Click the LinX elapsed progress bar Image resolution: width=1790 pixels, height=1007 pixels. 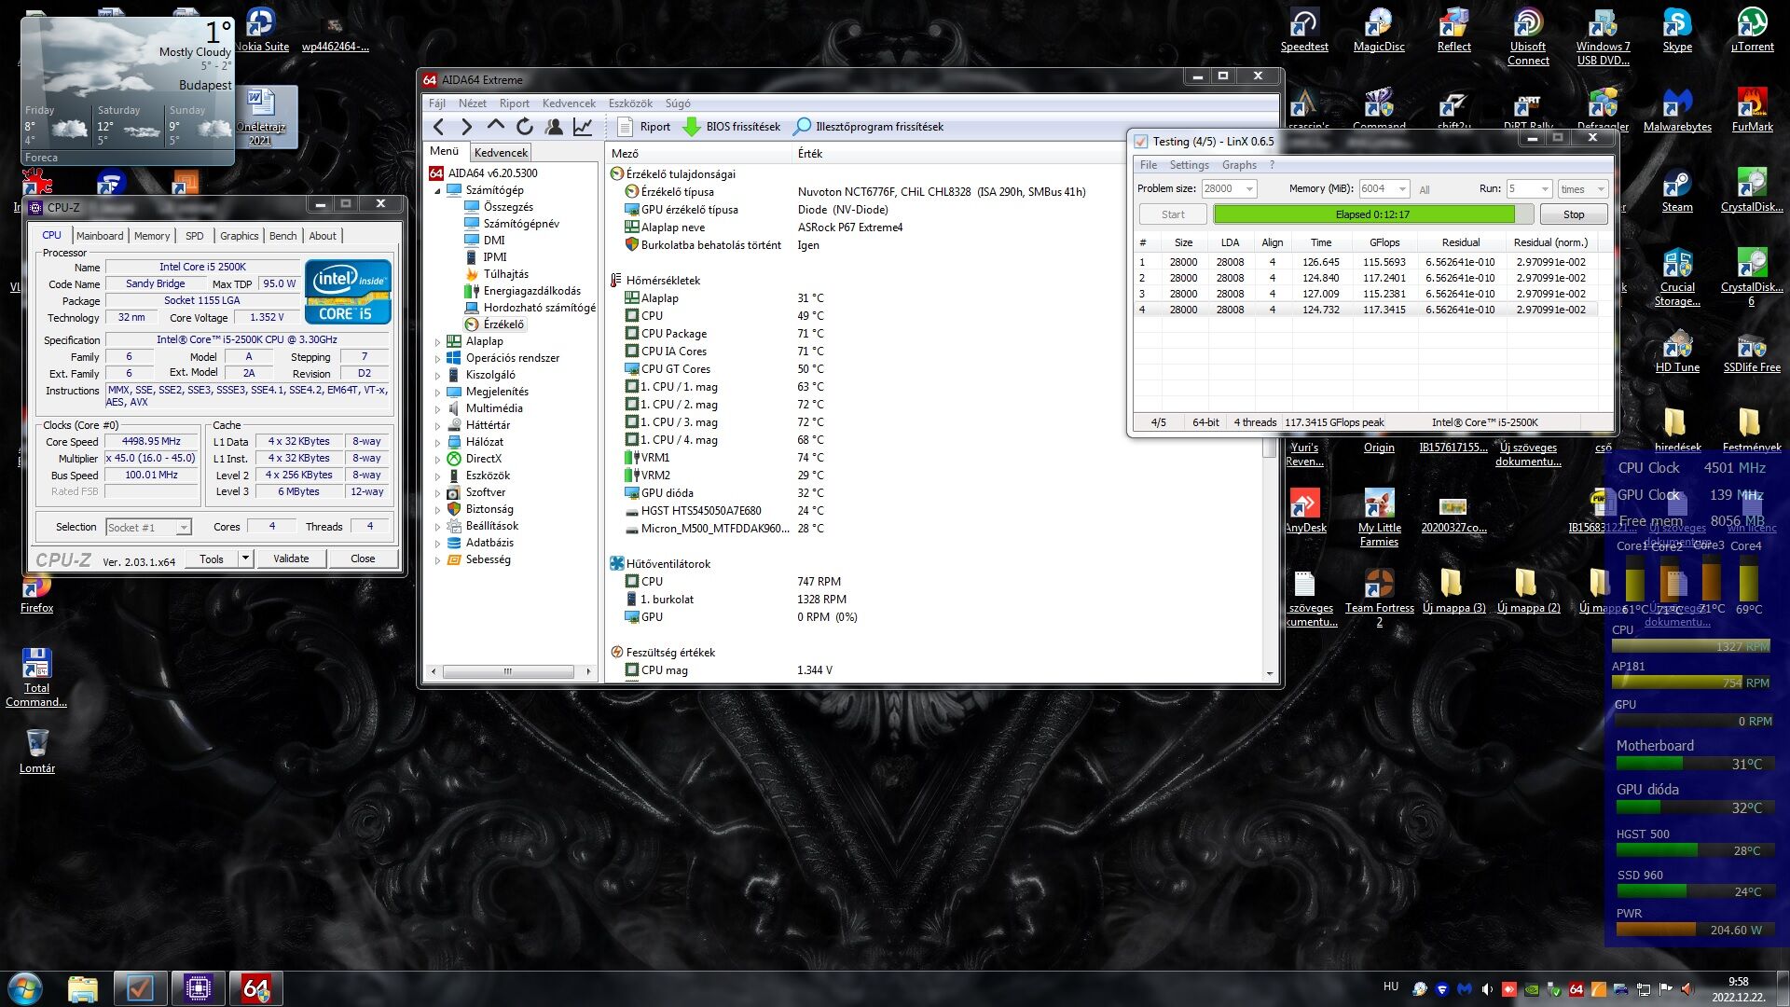(x=1371, y=214)
